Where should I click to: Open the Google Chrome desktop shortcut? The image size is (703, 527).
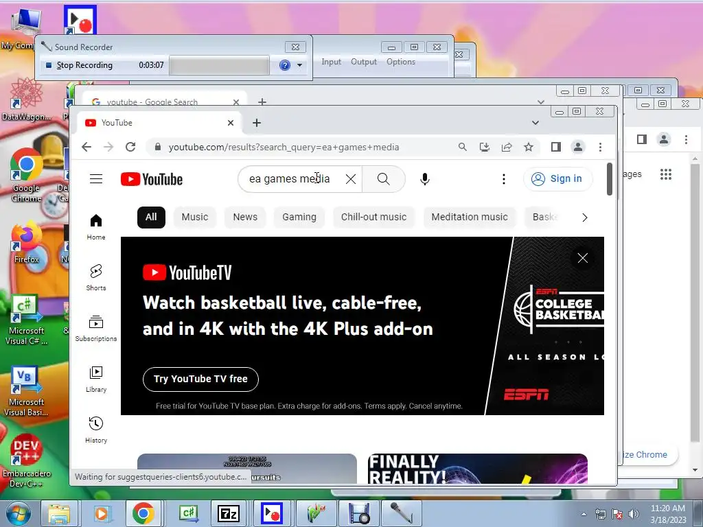(27, 175)
